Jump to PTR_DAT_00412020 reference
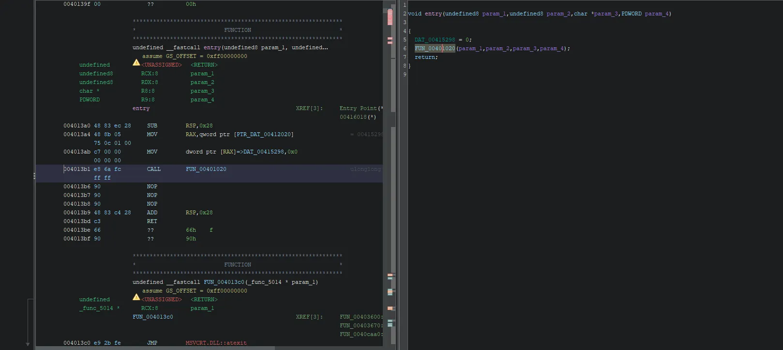The image size is (783, 350). [x=265, y=135]
